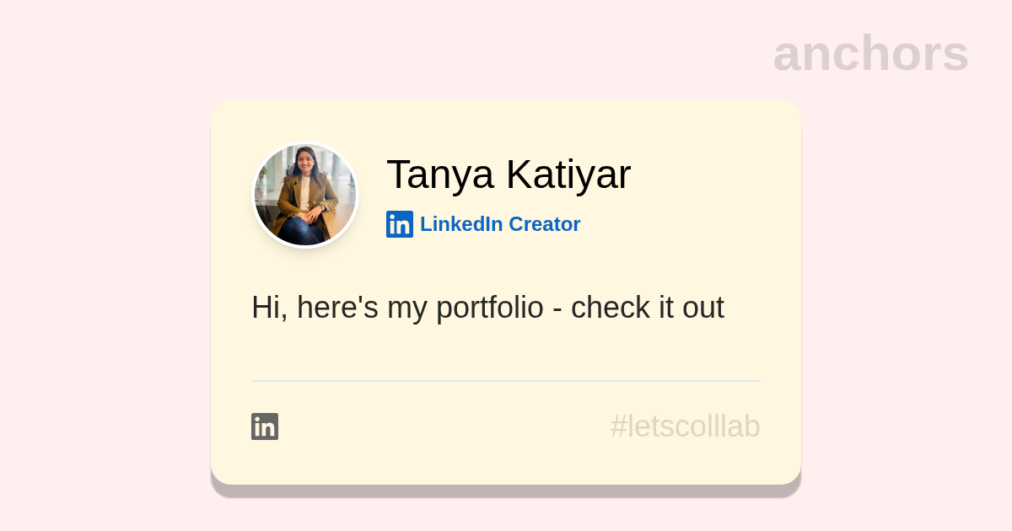Click the word "Creator" in blue text
1012x531 pixels.
coord(544,224)
